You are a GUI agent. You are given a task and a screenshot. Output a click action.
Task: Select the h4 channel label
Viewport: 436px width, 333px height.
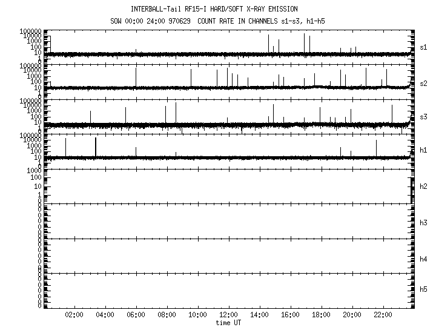tap(424, 259)
